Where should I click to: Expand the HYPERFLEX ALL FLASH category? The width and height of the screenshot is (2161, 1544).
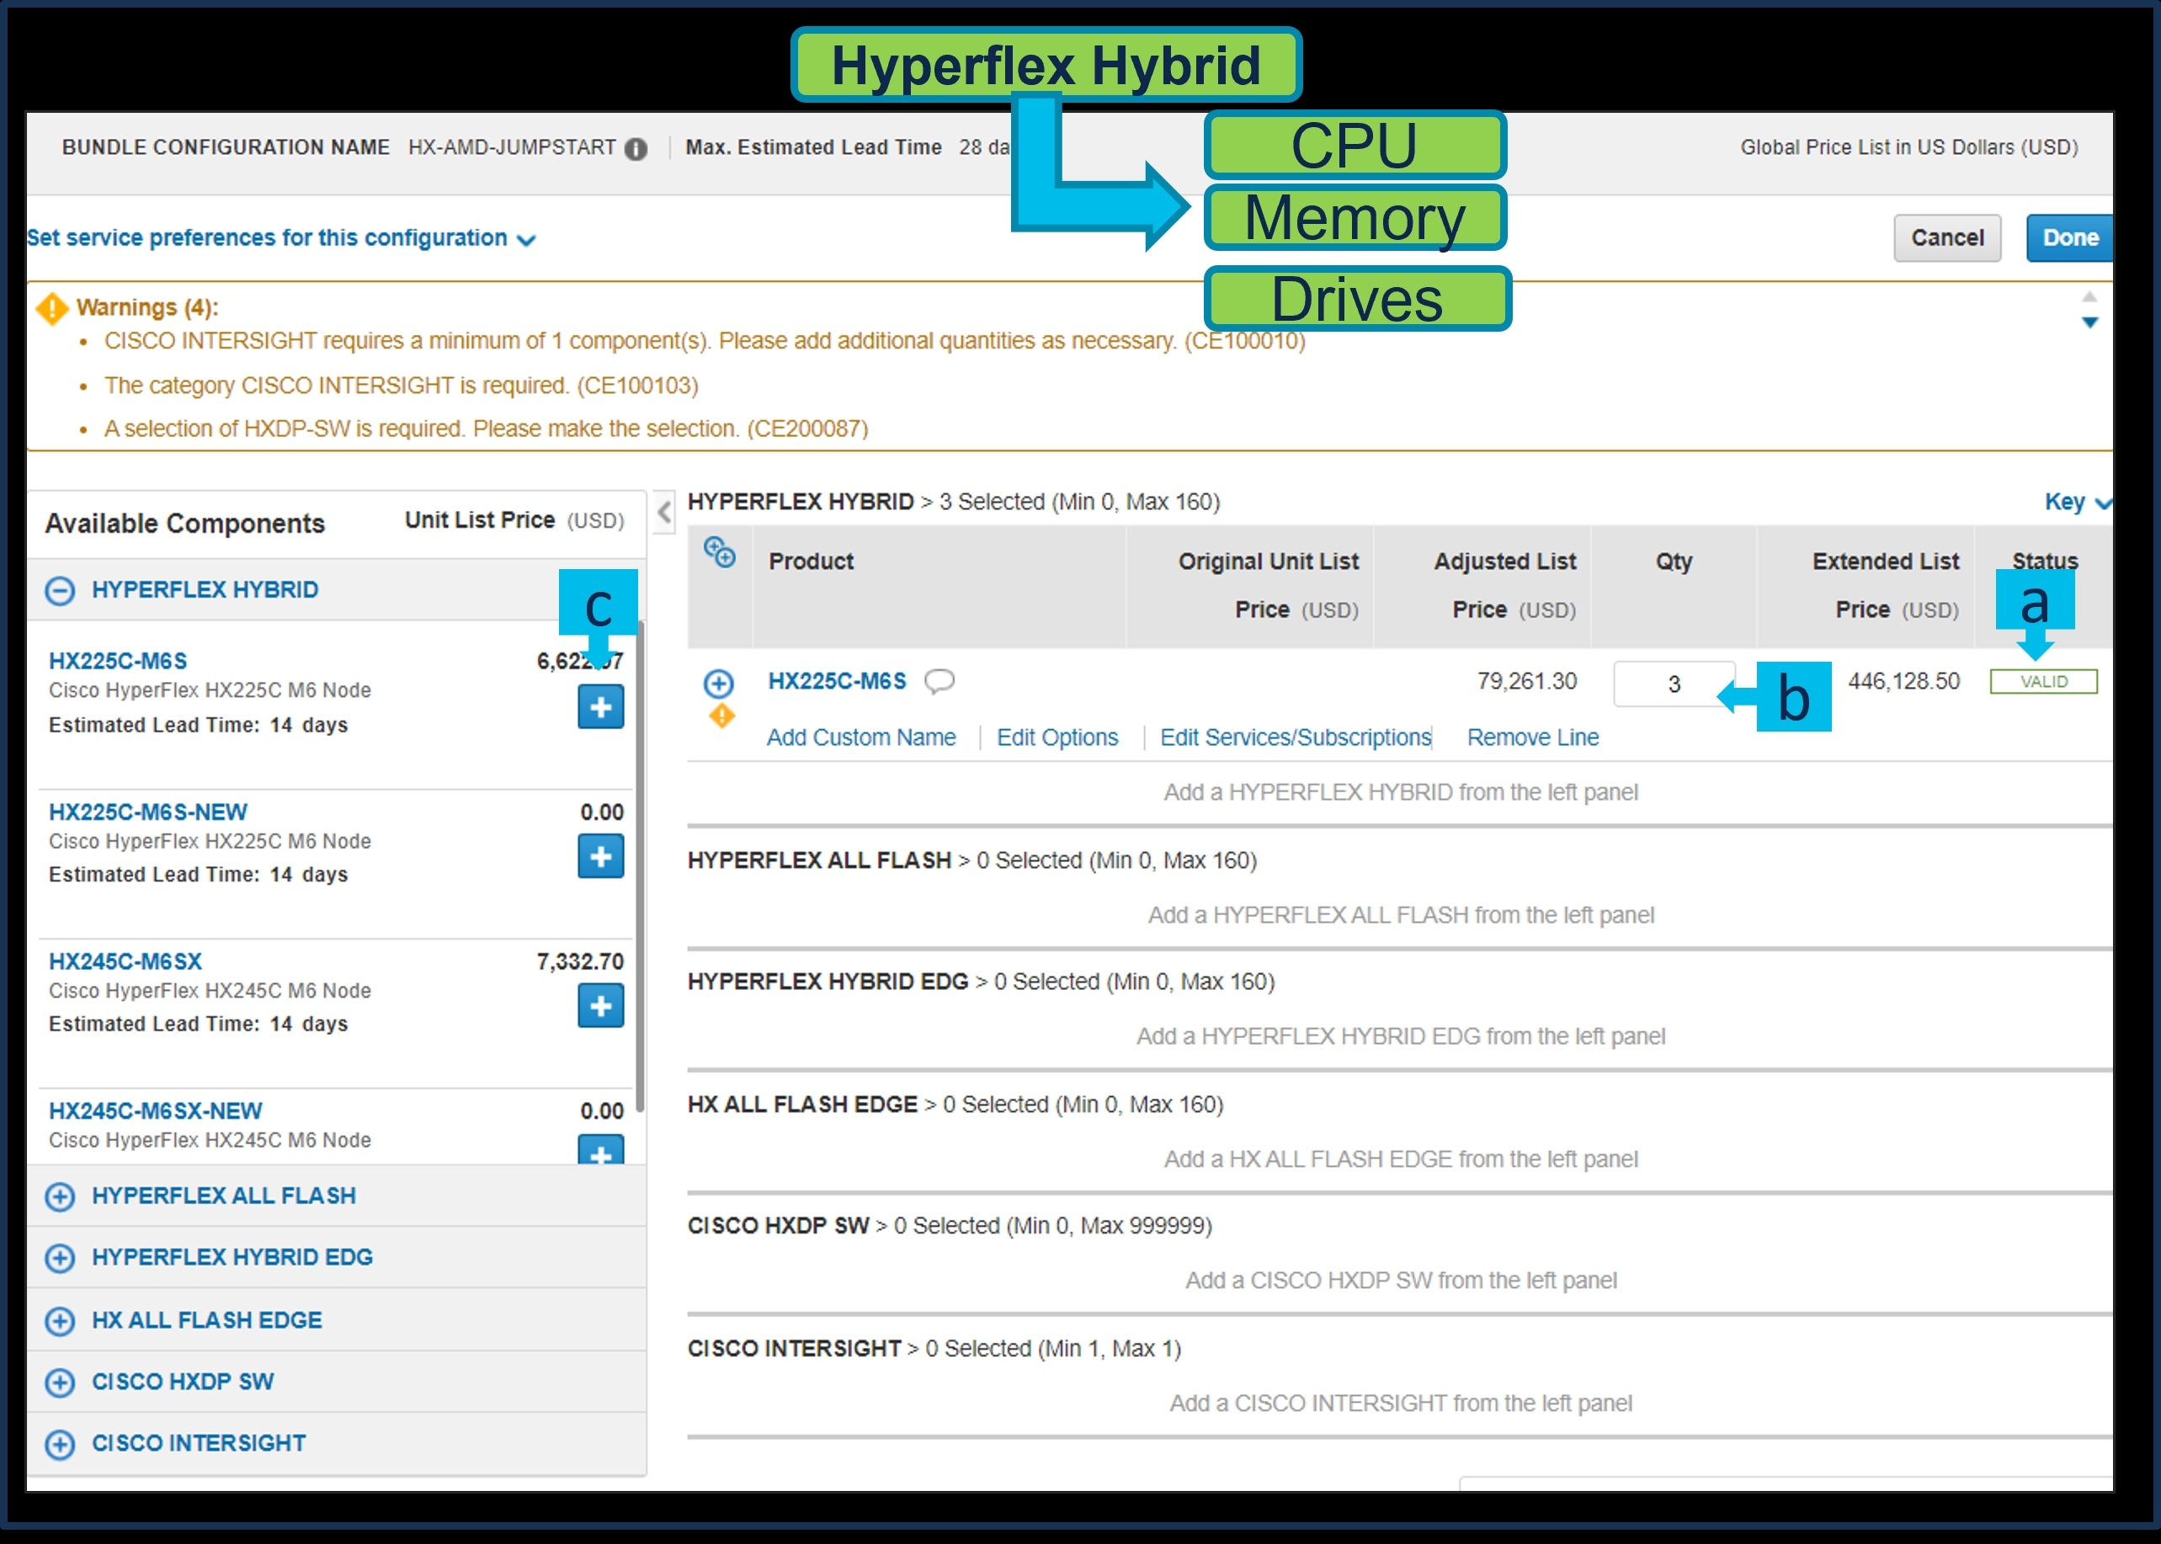pos(60,1196)
